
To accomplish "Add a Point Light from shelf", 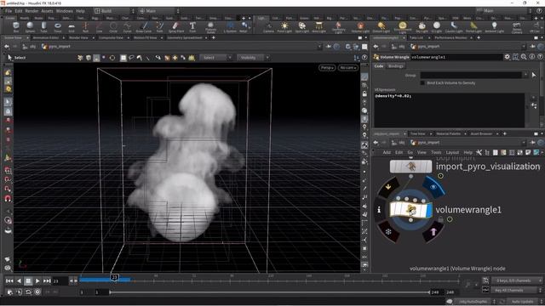I will point(284,27).
